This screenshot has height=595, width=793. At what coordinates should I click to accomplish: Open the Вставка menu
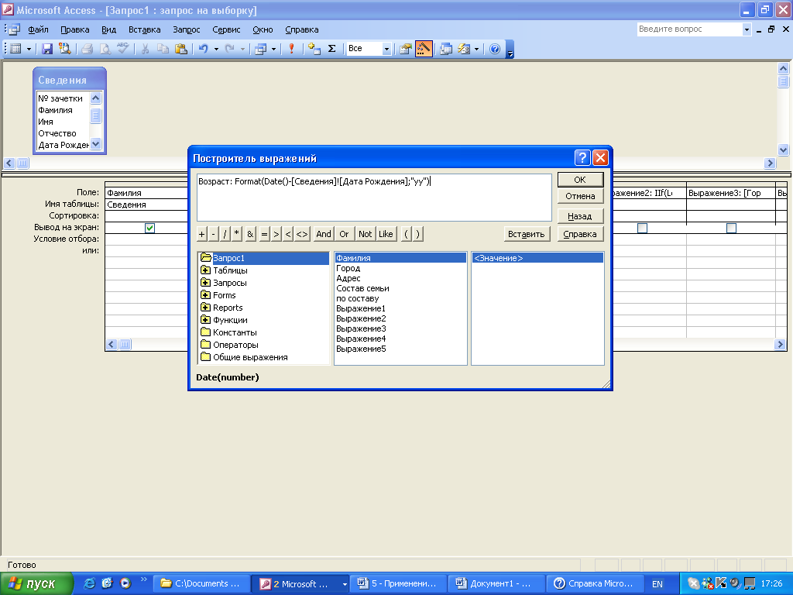coord(144,29)
